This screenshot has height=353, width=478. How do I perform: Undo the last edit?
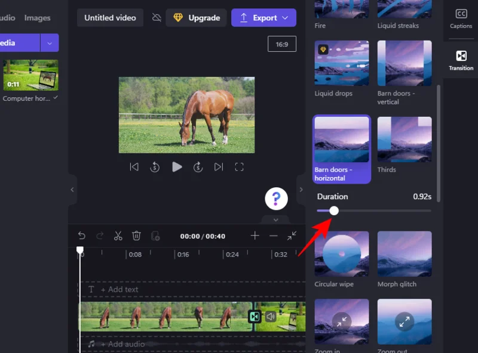tap(82, 236)
